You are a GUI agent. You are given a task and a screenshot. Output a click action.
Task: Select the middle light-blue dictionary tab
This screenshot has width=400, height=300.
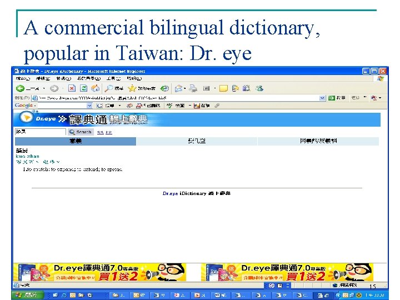(x=197, y=141)
